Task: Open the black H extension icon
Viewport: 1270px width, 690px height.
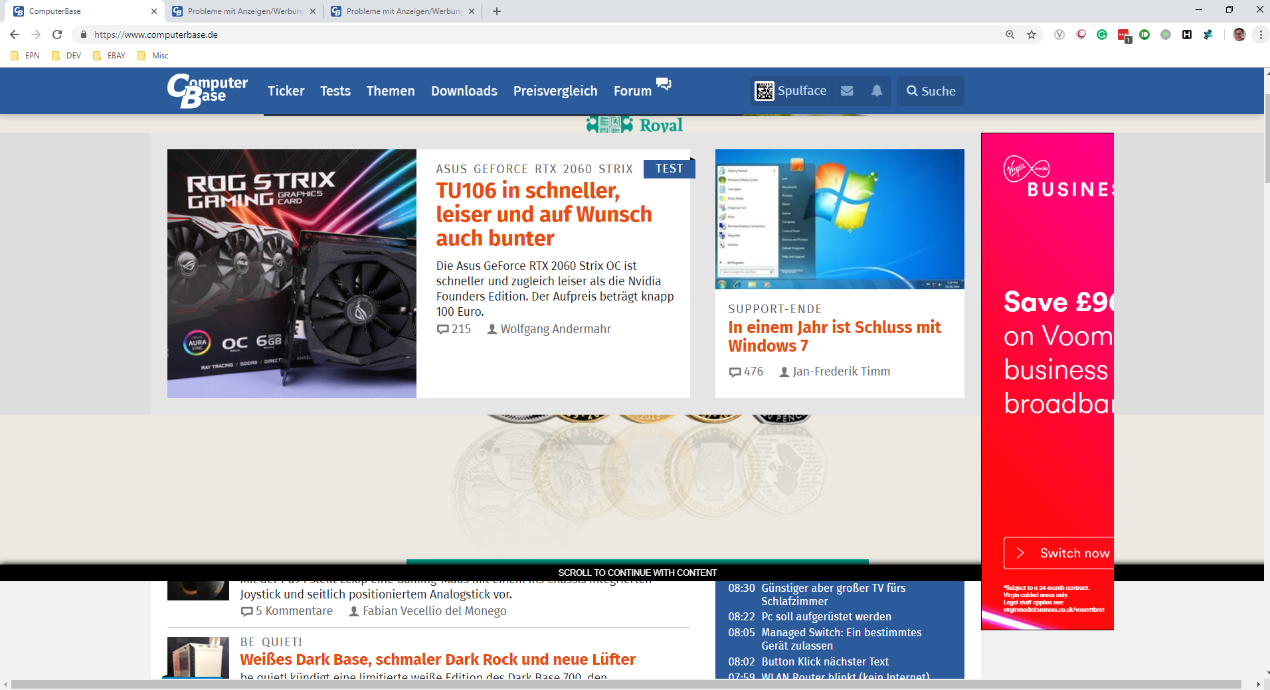Action: pos(1187,34)
